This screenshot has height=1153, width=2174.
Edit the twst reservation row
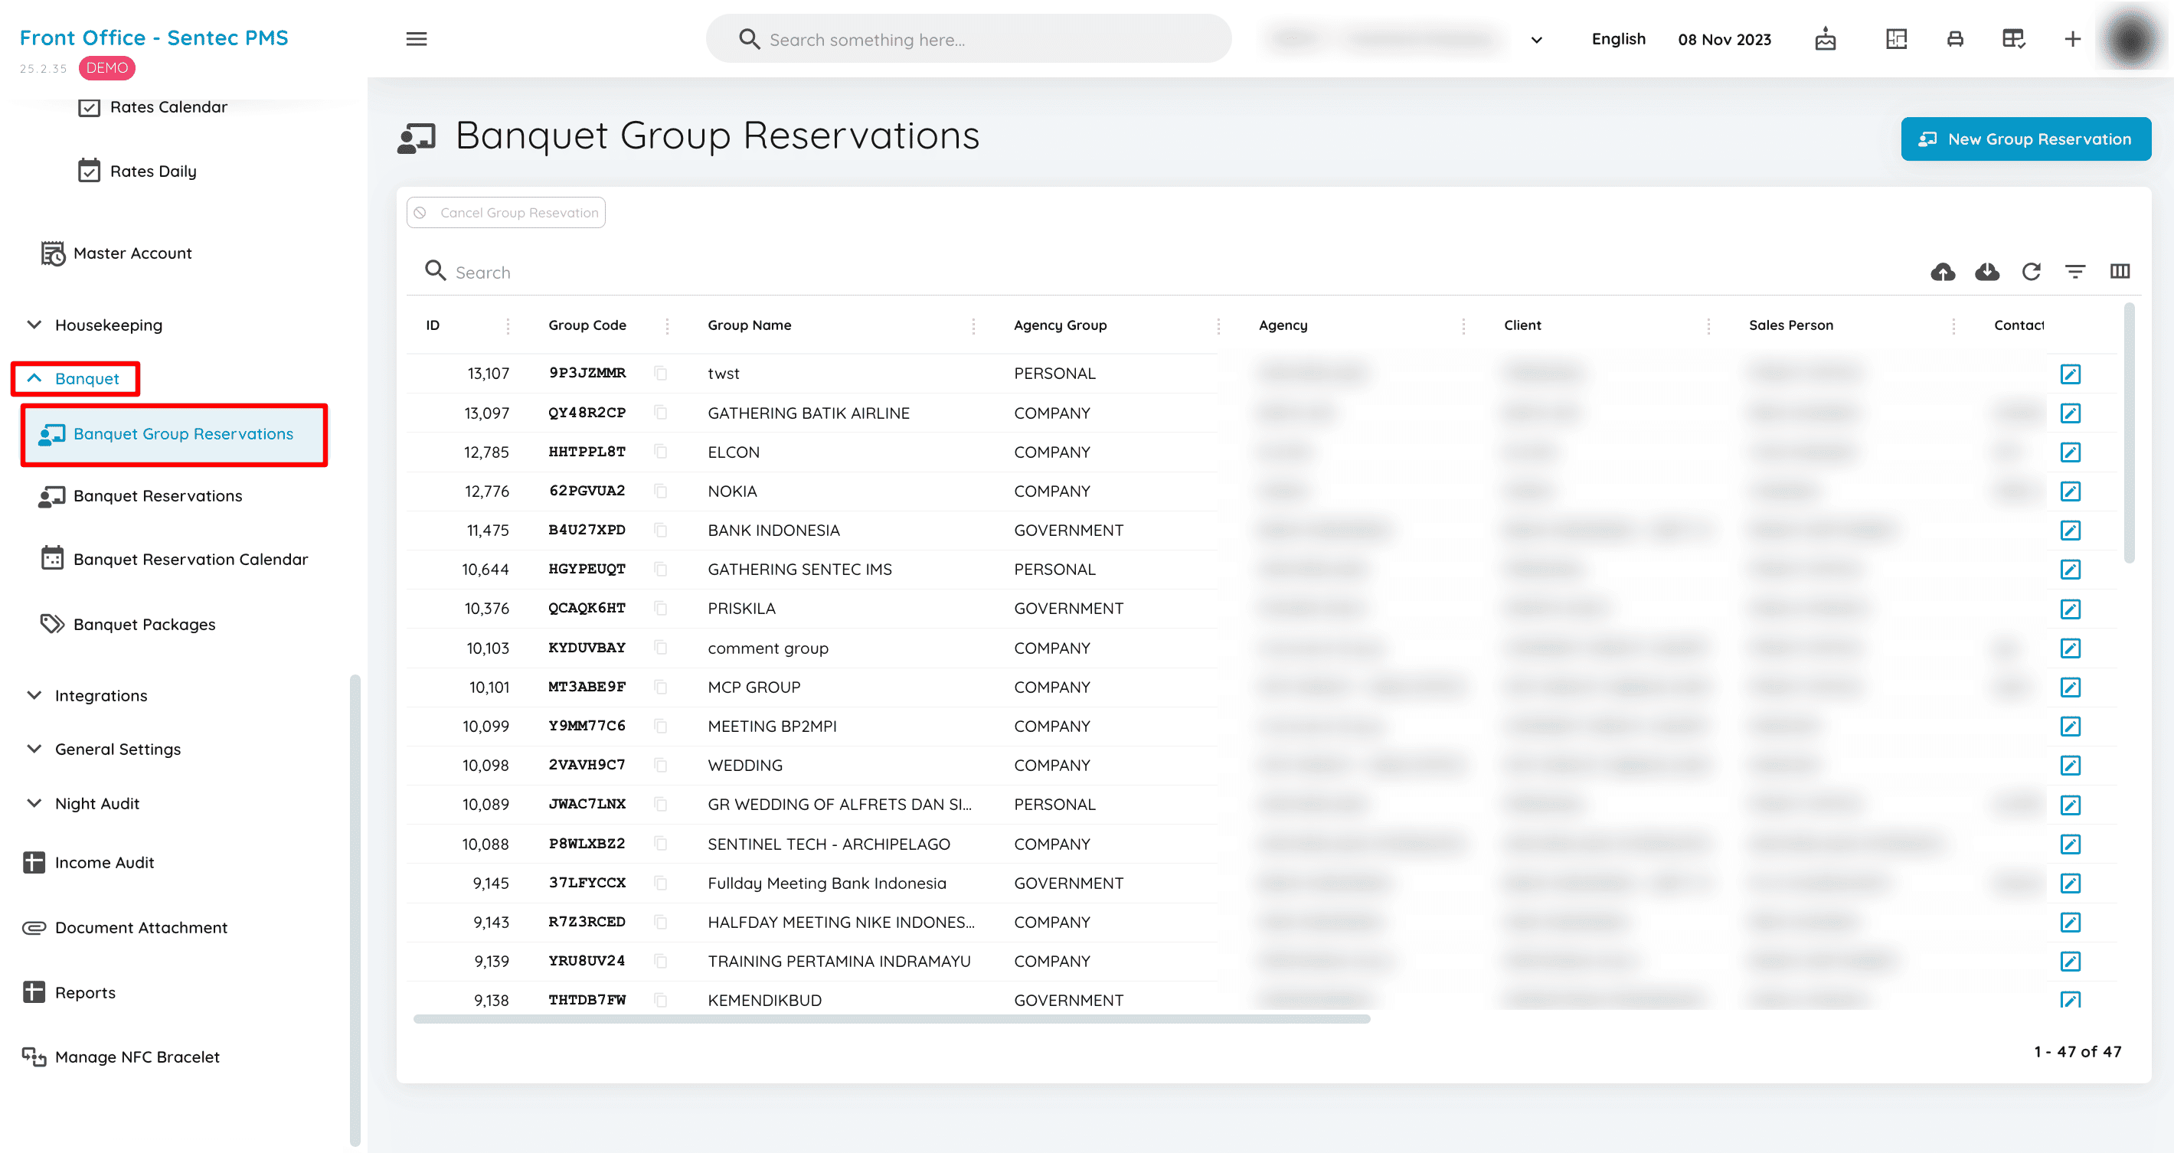pos(2069,374)
